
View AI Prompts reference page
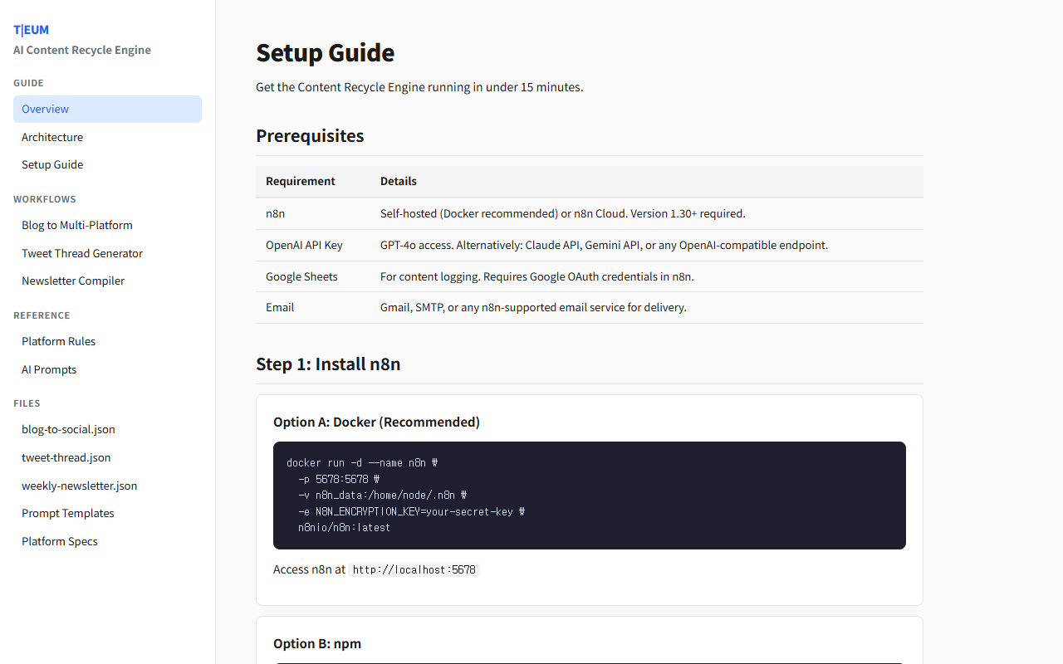[49, 369]
